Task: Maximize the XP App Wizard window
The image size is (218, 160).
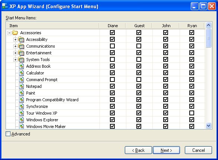Action: click(x=203, y=6)
